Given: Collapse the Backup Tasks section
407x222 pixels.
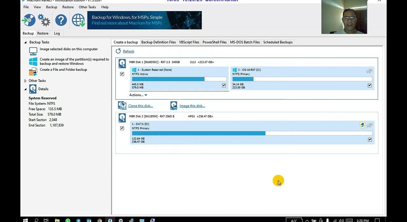Looking at the screenshot, I should [x=25, y=42].
